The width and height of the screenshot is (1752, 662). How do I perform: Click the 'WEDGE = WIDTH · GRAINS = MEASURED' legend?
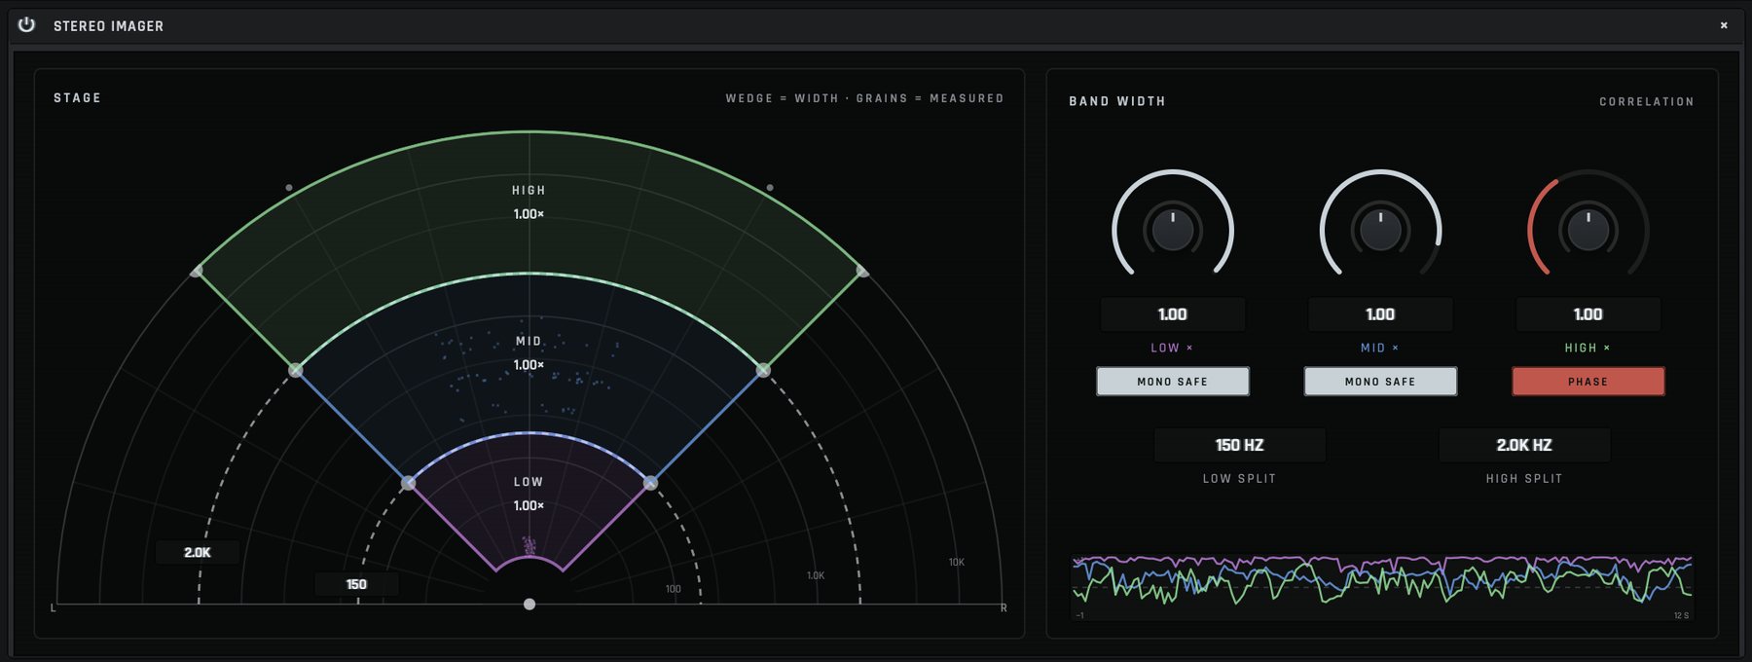(864, 98)
